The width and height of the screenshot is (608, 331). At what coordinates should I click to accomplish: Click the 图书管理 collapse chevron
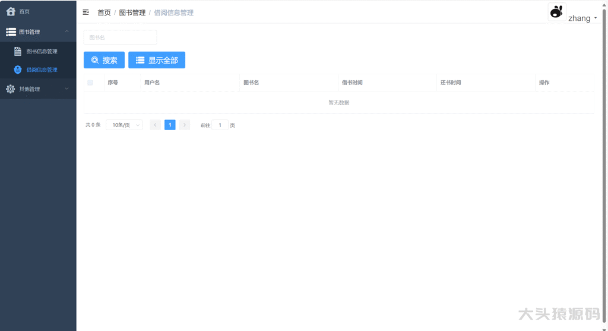(66, 31)
